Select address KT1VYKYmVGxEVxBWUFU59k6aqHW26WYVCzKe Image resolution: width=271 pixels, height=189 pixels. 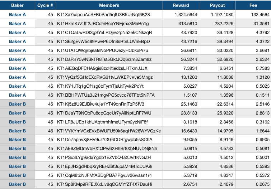(x=109, y=131)
